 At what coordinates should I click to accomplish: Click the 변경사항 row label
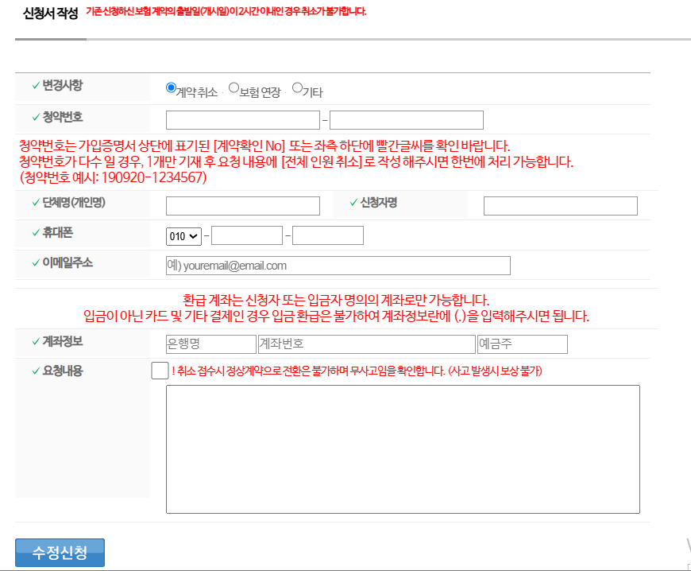[63, 85]
